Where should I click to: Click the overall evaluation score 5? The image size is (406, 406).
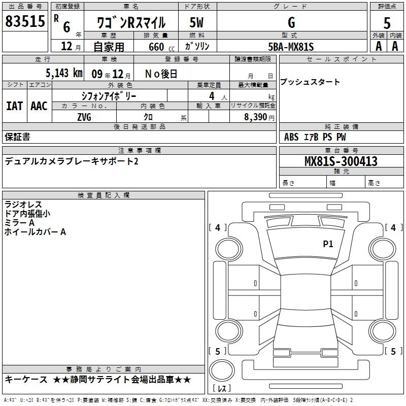(x=387, y=23)
